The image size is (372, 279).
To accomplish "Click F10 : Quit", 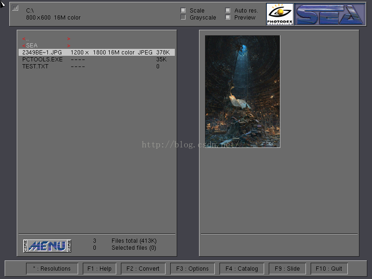I will [329, 269].
